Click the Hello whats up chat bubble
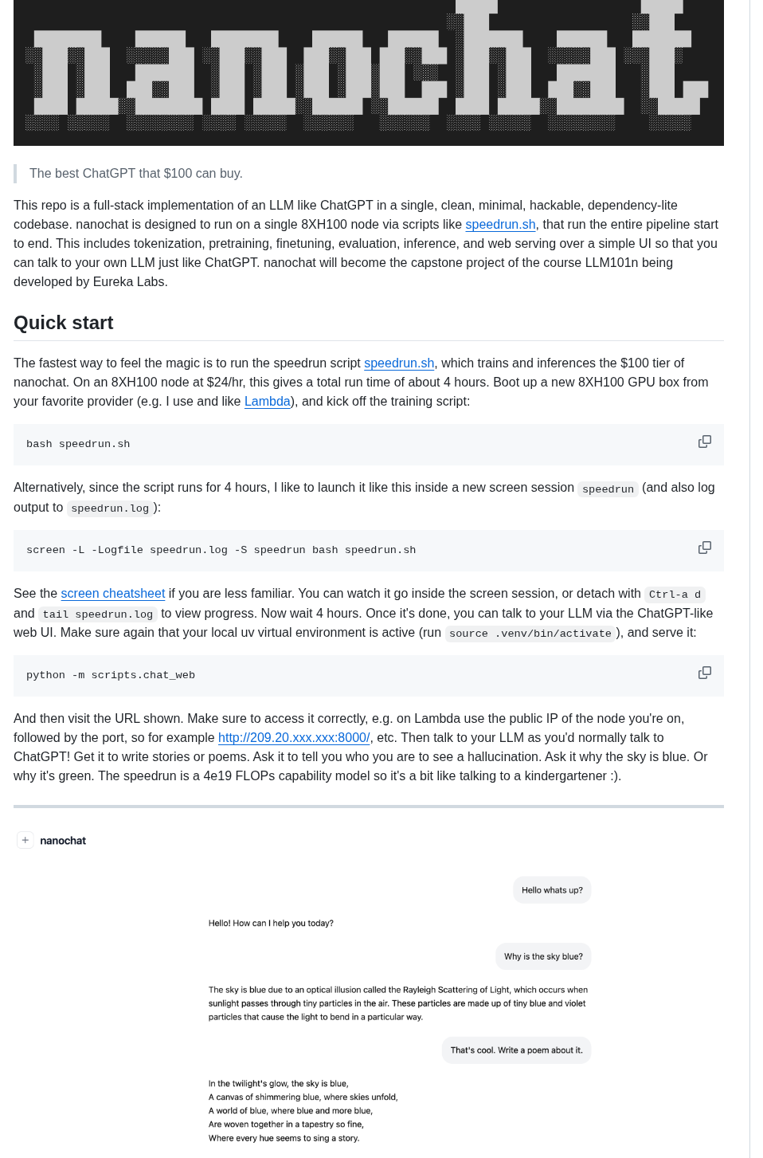This screenshot has width=763, height=1158. click(551, 889)
